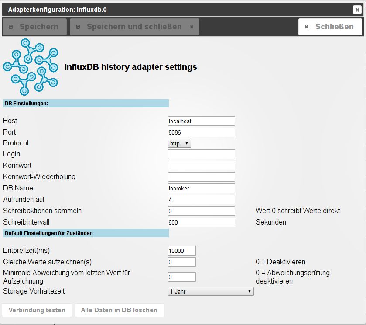The image size is (366, 325).
Task: Click the x icon on Schließen button
Action: [307, 27]
